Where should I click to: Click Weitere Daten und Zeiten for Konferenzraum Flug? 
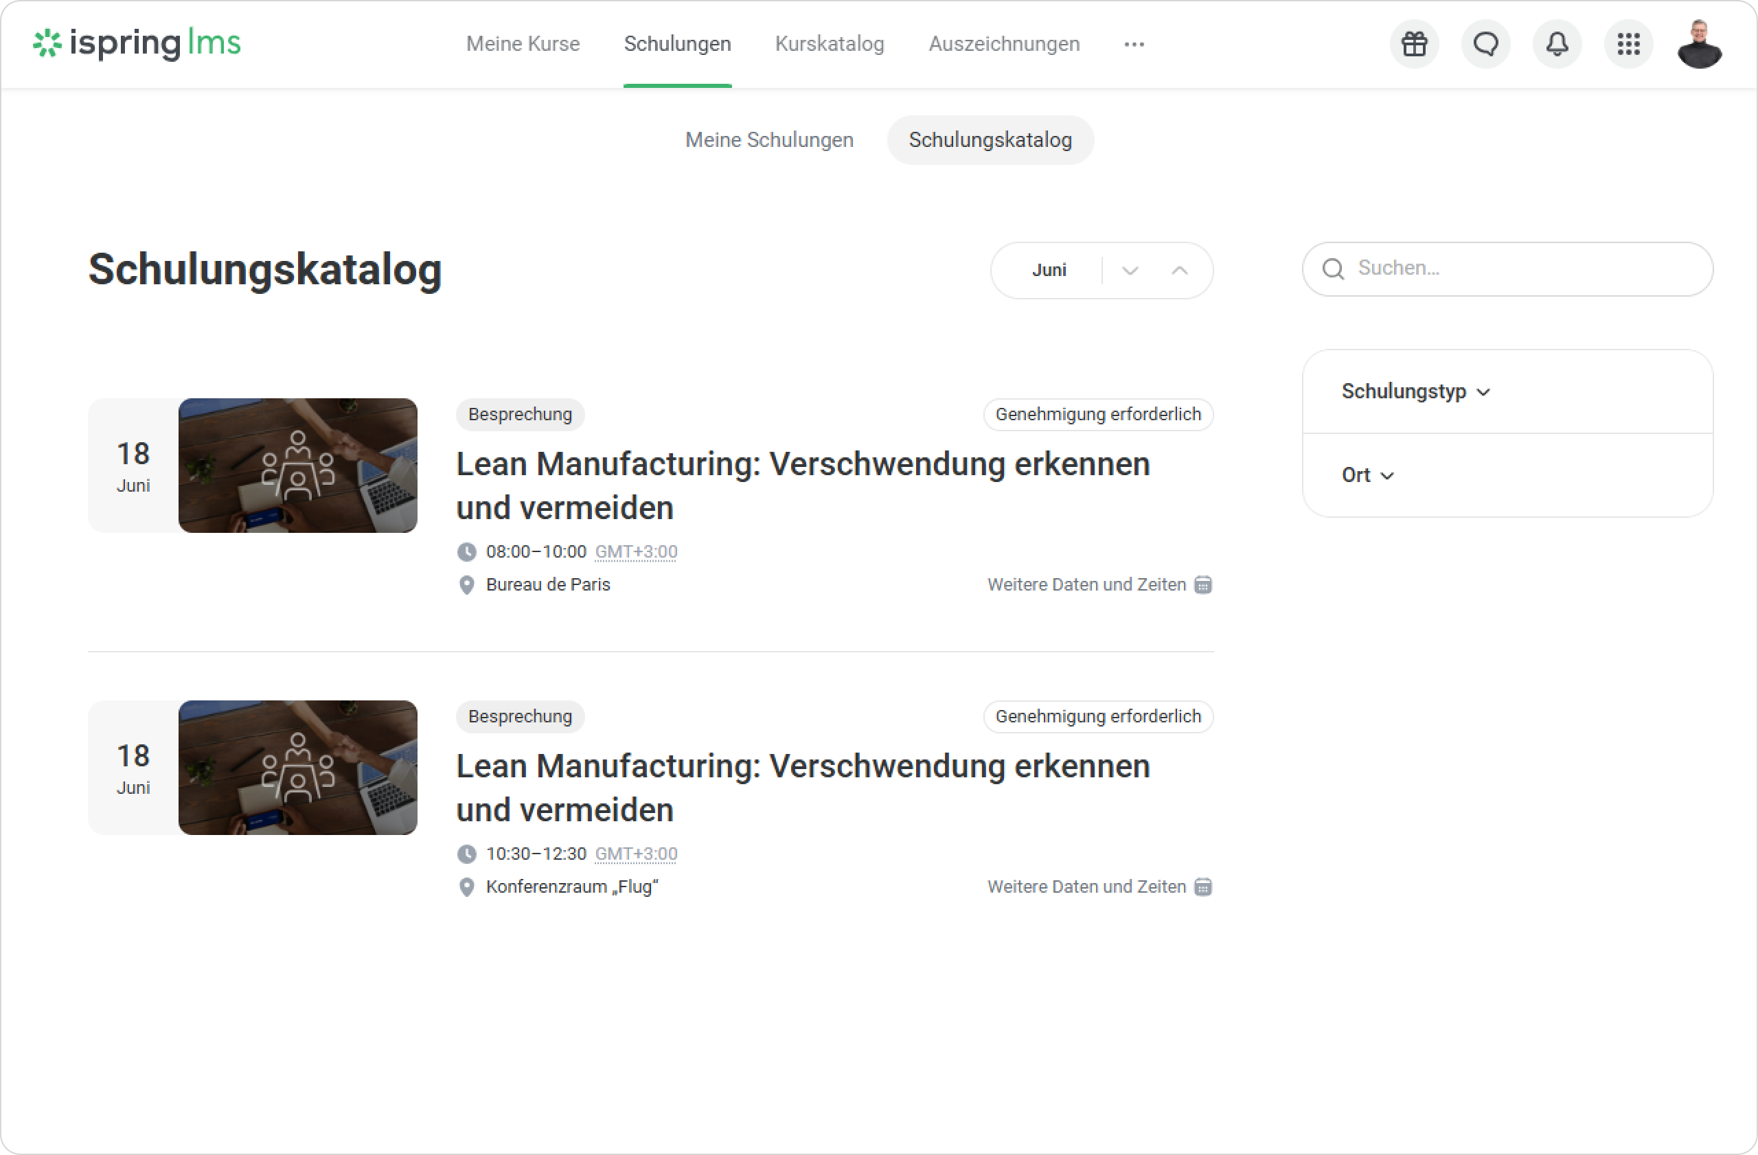(1086, 887)
